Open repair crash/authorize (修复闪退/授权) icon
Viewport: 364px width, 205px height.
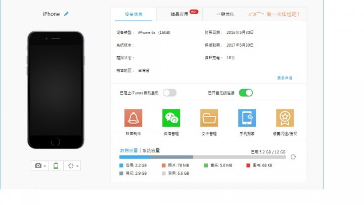point(285,118)
